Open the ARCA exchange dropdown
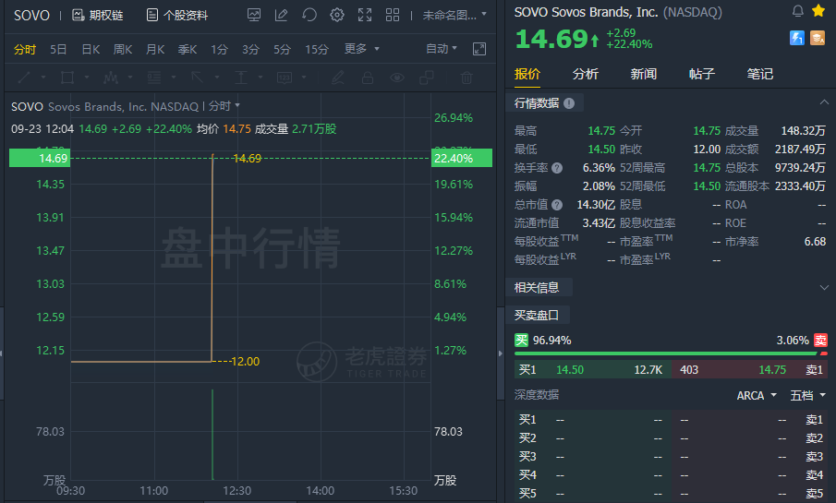836x503 pixels. coord(756,395)
